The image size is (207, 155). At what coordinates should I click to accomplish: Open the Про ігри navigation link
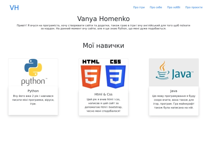coord(139,7)
